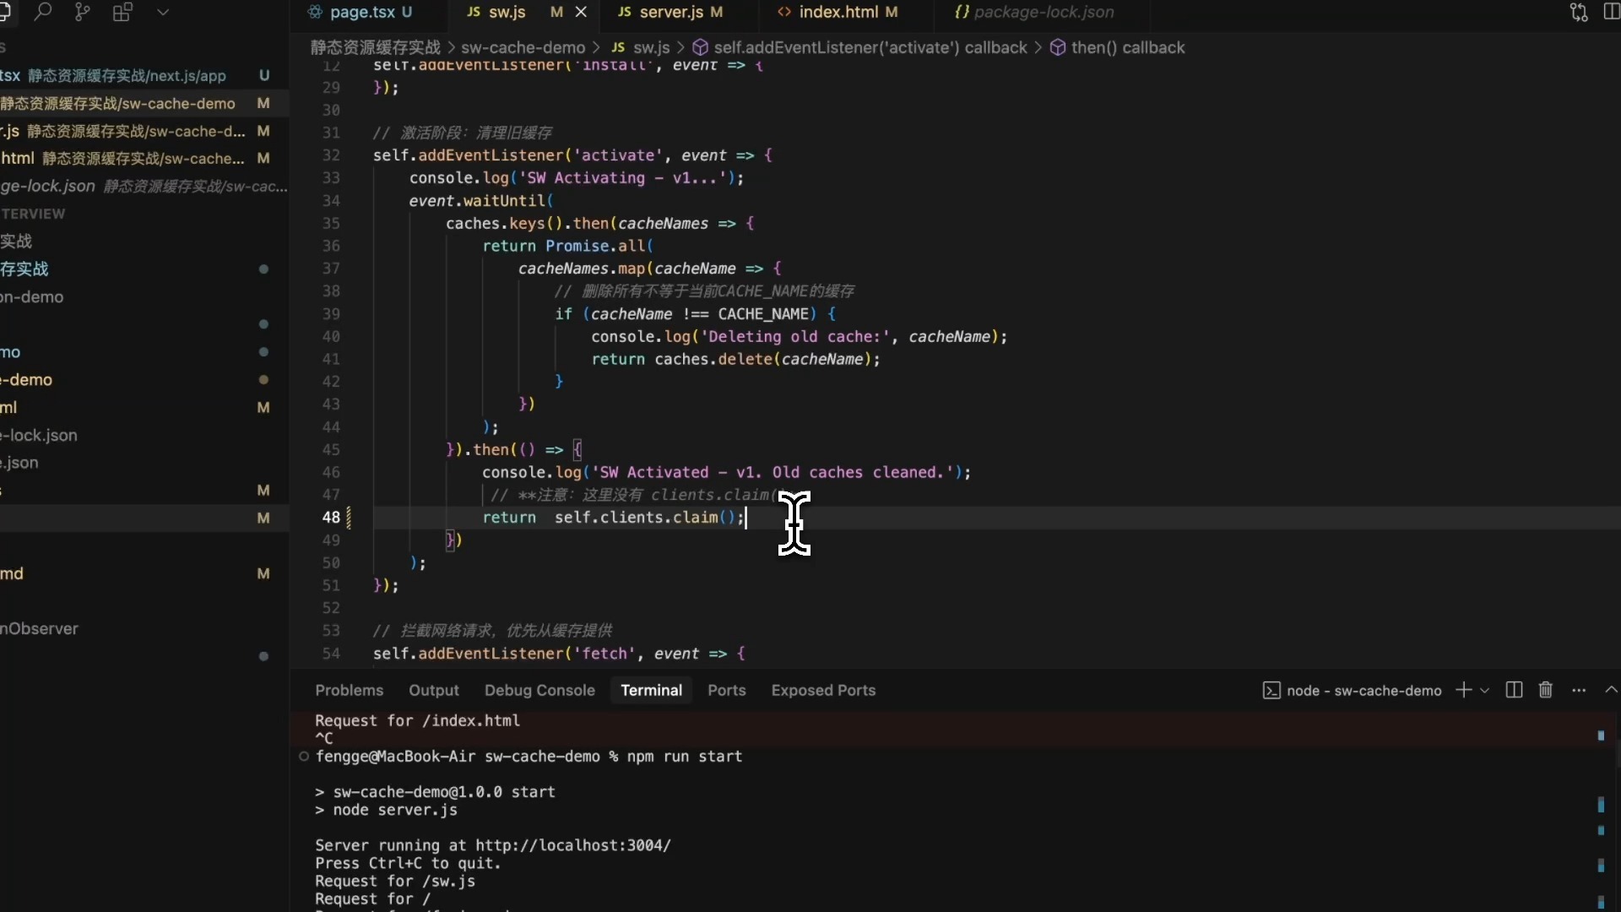
Task: Click the new terminal plus icon
Action: click(1463, 690)
